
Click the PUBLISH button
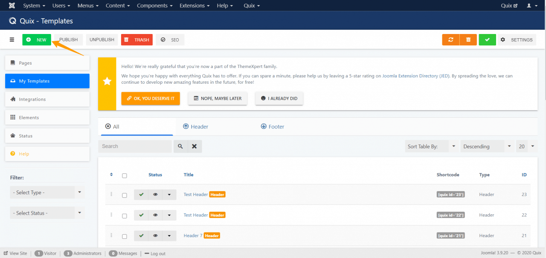[x=68, y=40]
